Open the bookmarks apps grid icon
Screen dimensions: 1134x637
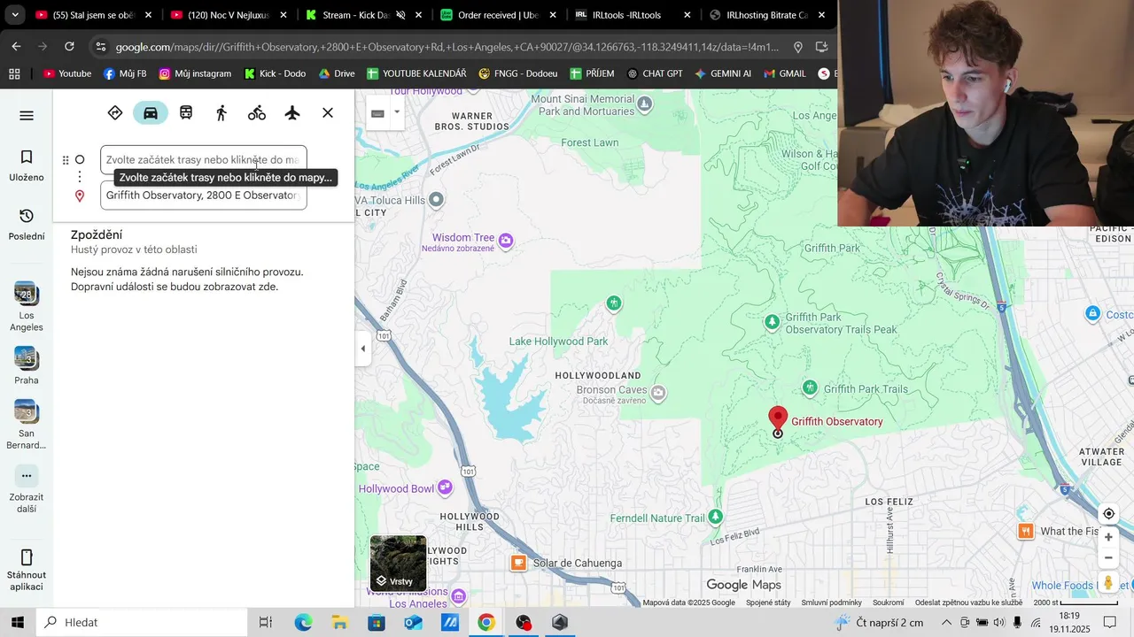click(x=14, y=73)
